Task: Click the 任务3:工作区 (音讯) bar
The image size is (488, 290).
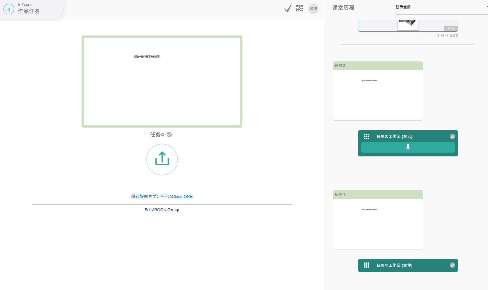Action: click(408, 136)
